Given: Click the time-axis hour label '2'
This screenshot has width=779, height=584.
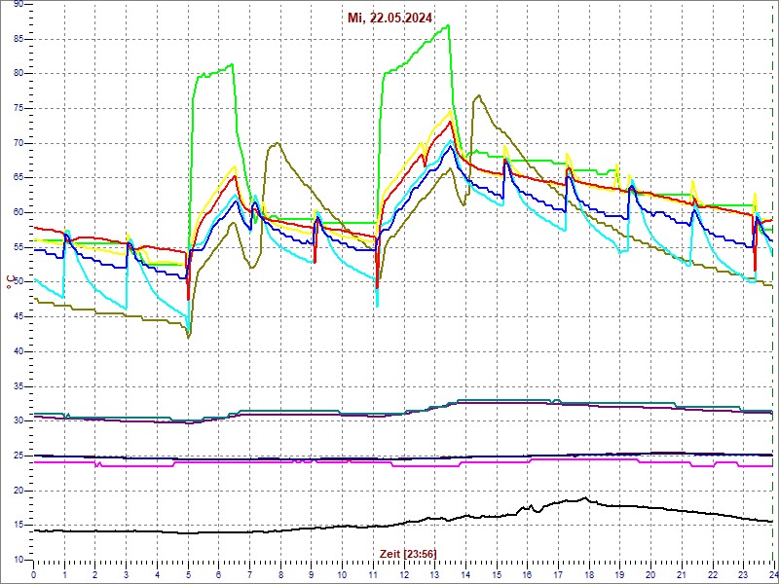Looking at the screenshot, I should (95, 574).
